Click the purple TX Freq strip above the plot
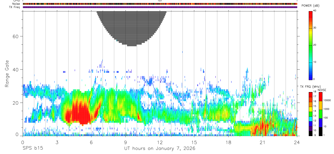Image resolution: width=334 pixels, height=154 pixels. coord(160,7)
